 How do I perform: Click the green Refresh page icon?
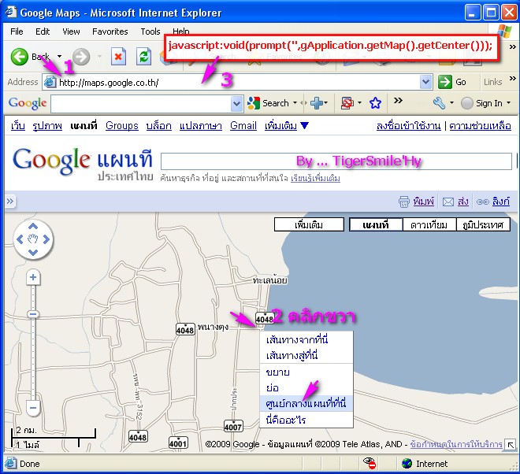[x=144, y=57]
